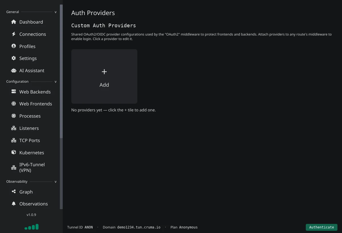Click Tunnel ID ANON in status bar
Screen dimensions: 342x233
tap(80, 227)
